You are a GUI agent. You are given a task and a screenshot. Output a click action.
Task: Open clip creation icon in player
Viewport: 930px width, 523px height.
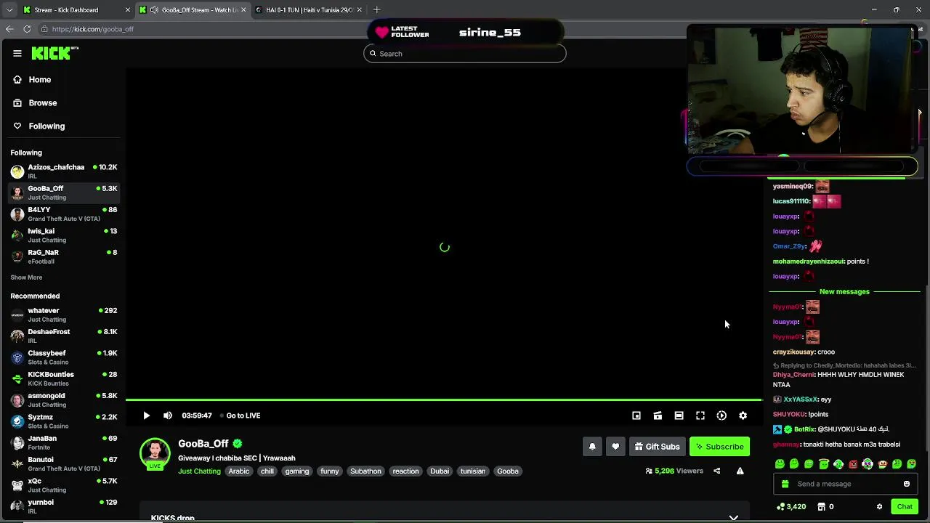tap(658, 415)
